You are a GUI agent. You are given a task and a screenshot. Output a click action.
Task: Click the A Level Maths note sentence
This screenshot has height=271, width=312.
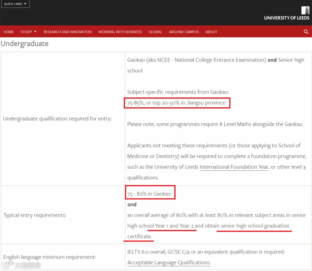click(x=215, y=124)
